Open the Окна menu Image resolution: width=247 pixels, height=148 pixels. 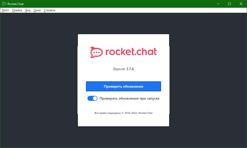point(37,10)
